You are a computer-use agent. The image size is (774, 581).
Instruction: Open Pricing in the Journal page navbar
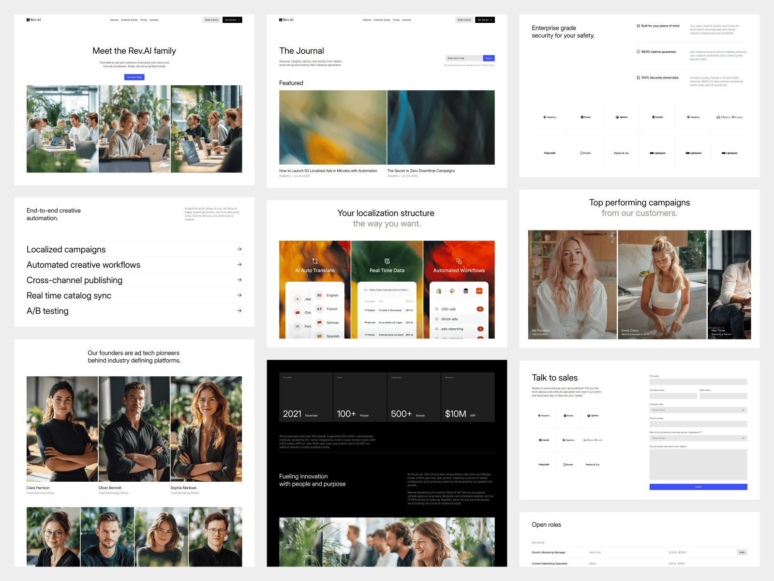tap(396, 20)
